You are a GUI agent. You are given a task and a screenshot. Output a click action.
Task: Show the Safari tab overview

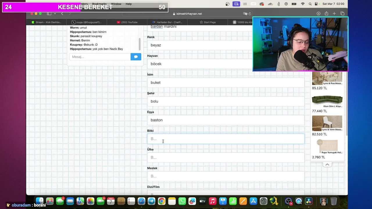pos(342,14)
